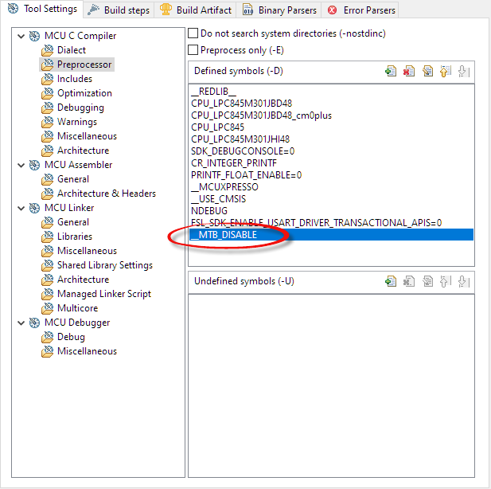
Task: Collapse the MCU Debugger tree node
Action: pos(18,323)
